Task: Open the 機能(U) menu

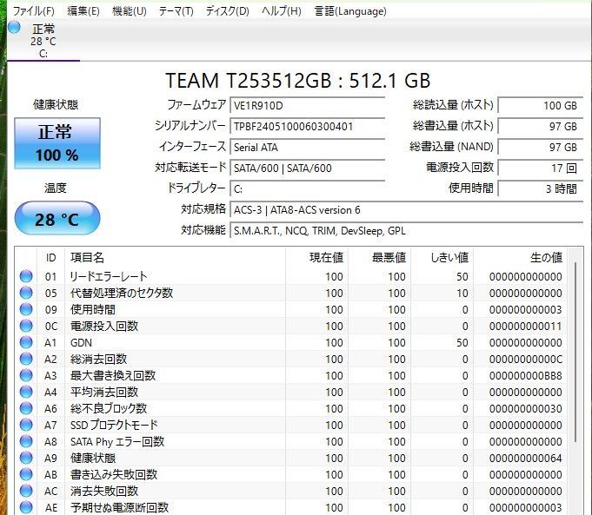Action: (x=130, y=11)
